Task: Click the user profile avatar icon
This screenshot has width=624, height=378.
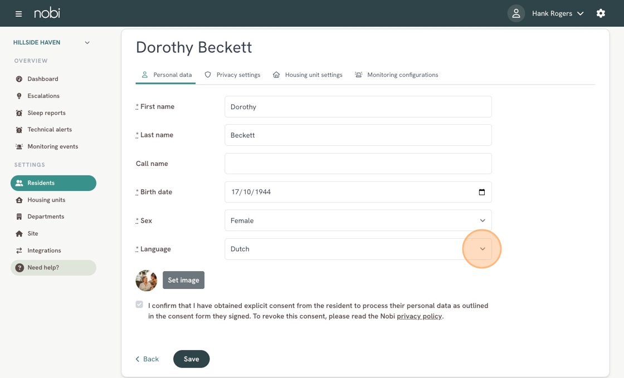Action: click(516, 13)
